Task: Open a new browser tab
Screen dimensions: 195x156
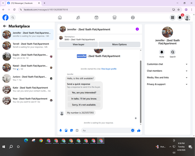Action: (x=44, y=3)
